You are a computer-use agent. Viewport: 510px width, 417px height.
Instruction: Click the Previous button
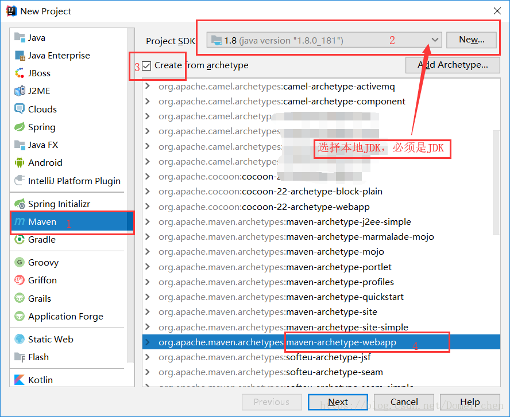272,402
